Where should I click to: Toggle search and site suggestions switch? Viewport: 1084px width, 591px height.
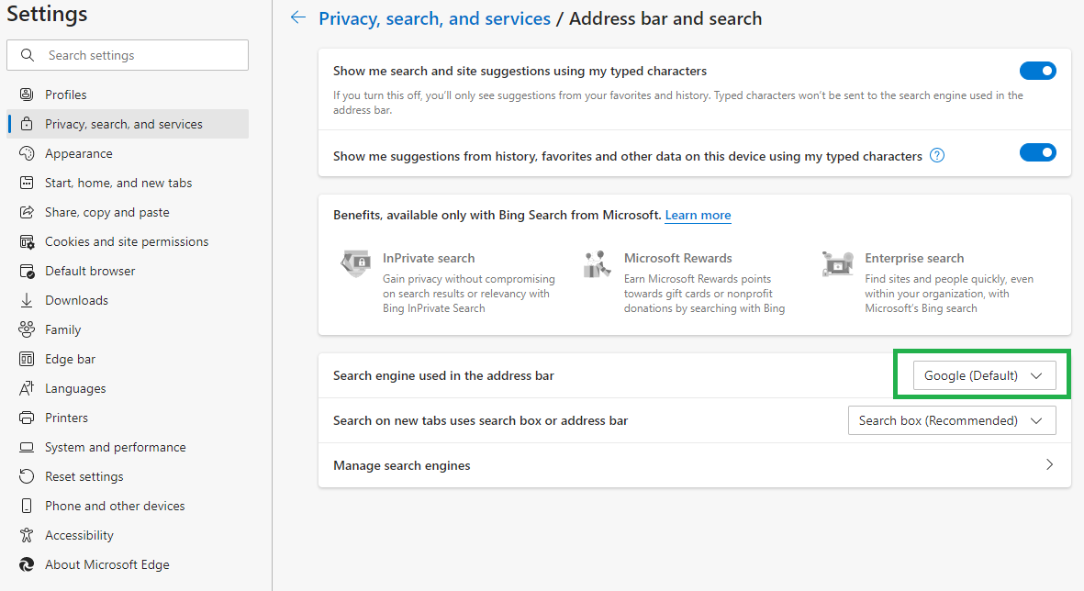tap(1038, 71)
